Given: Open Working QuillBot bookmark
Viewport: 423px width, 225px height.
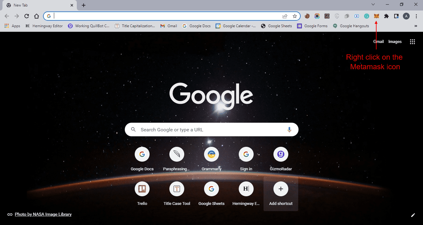Looking at the screenshot, I should [x=89, y=26].
